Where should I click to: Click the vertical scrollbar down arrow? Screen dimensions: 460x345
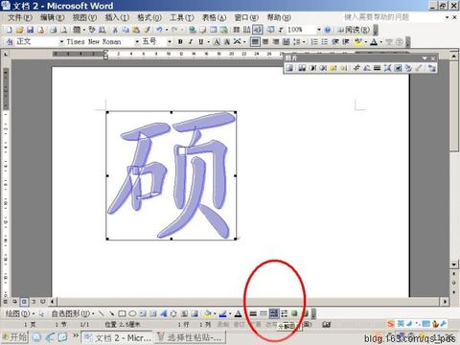(x=454, y=264)
